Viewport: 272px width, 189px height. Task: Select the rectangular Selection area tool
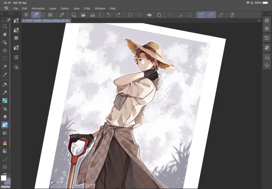point(5,58)
